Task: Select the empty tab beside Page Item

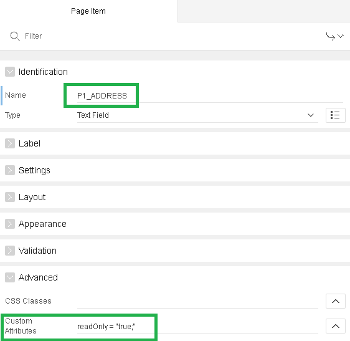Action: click(x=264, y=11)
